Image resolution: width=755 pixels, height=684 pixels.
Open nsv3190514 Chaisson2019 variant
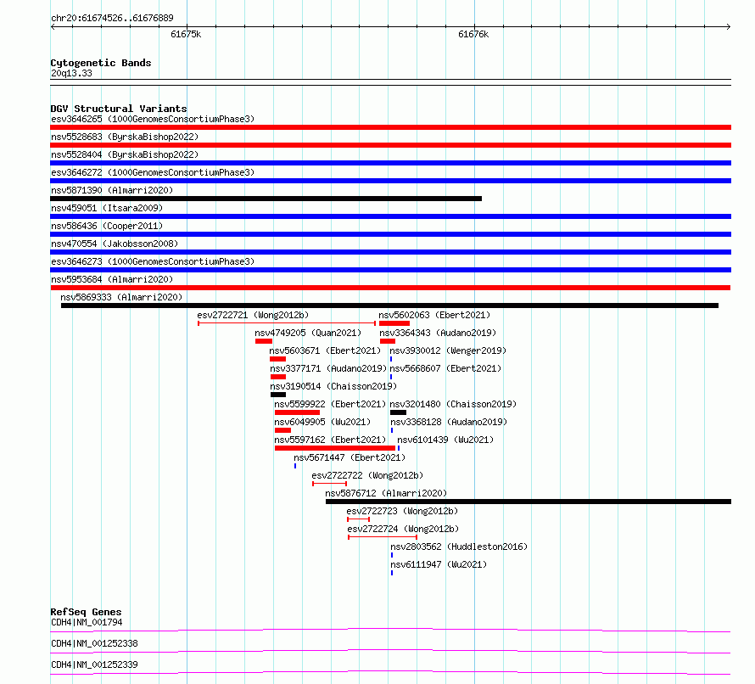[x=333, y=386]
